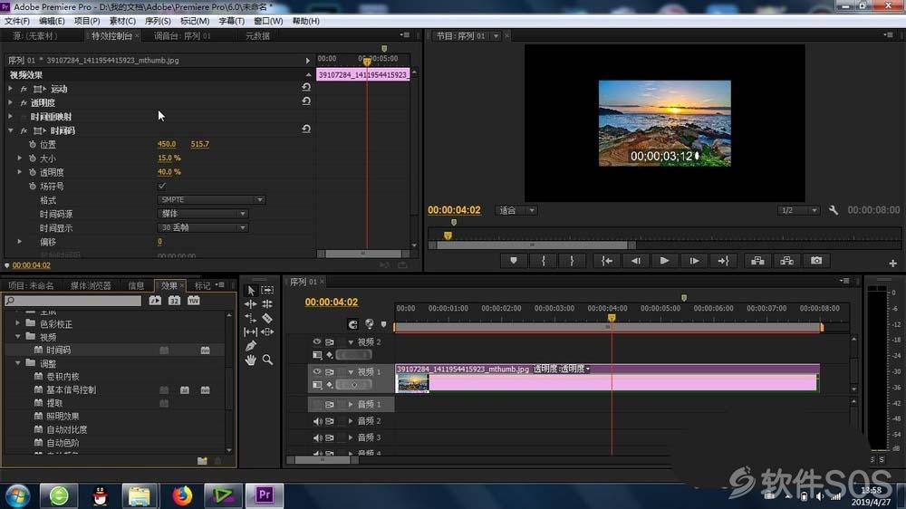
Task: Open the 格式 SMPTE dropdown
Action: [x=211, y=199]
